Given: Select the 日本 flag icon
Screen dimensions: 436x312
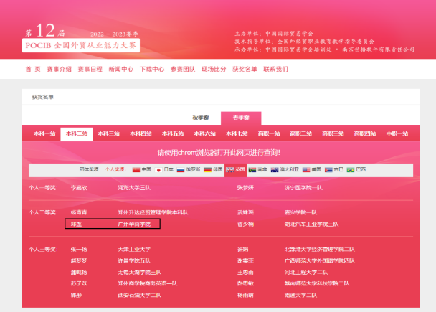Looking at the screenshot, I should tap(158, 169).
